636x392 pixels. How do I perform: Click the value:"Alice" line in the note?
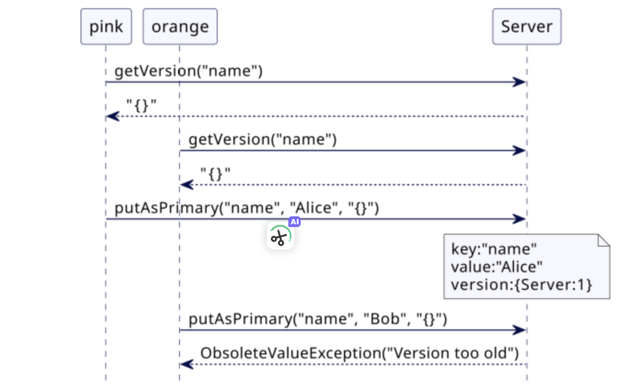click(496, 267)
